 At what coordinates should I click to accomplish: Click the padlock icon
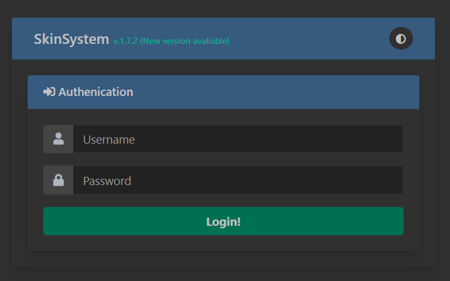tap(58, 181)
